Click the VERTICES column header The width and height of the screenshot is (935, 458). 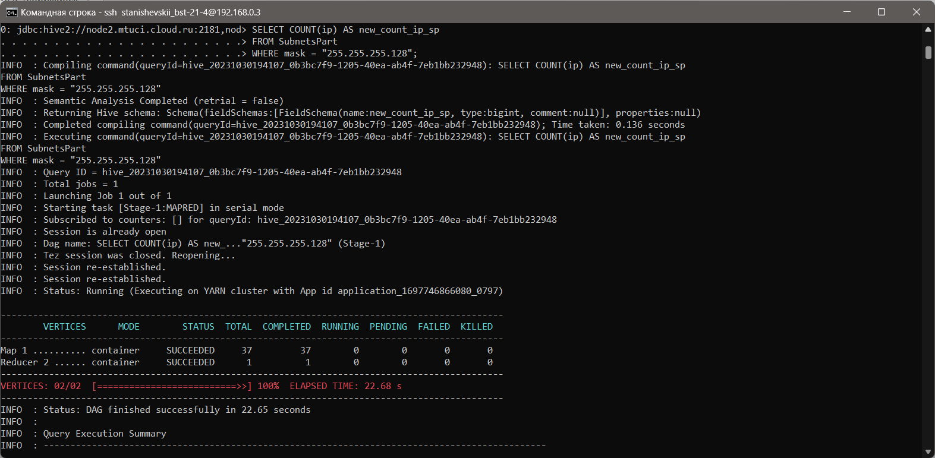coord(64,327)
